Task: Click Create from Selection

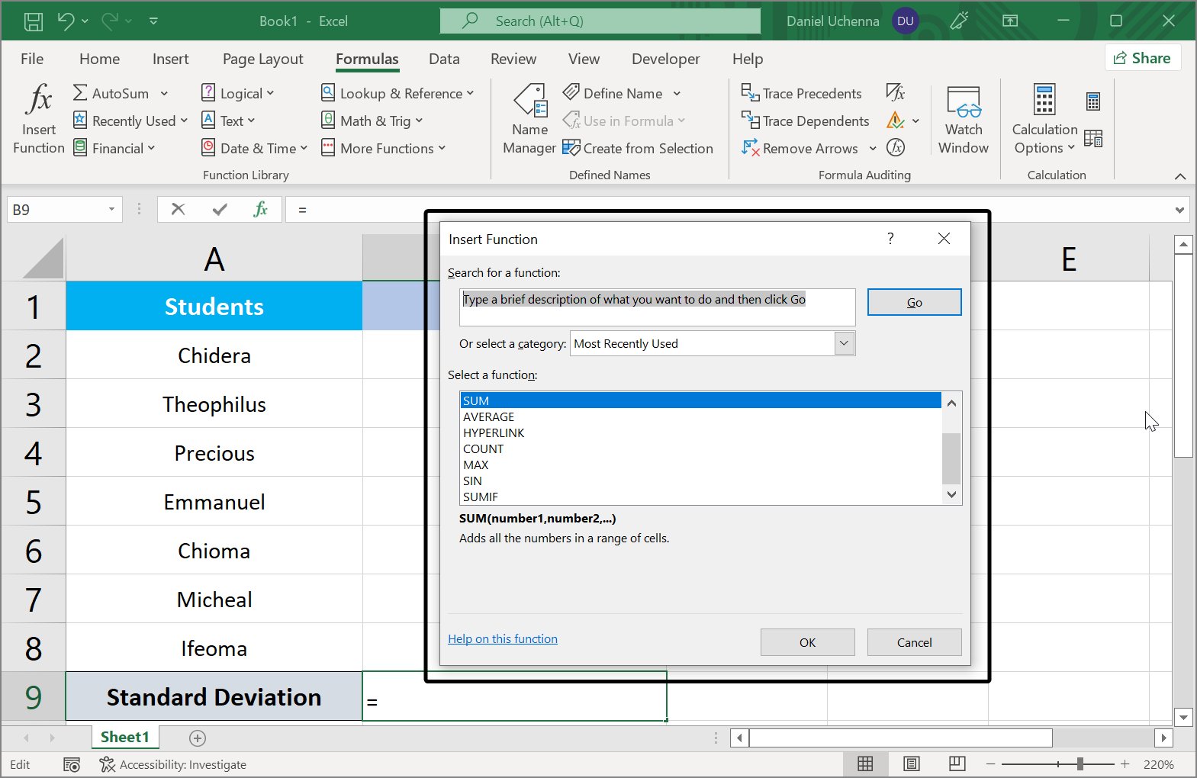Action: point(638,148)
